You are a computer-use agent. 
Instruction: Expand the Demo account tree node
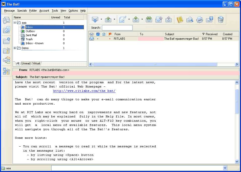(15, 48)
